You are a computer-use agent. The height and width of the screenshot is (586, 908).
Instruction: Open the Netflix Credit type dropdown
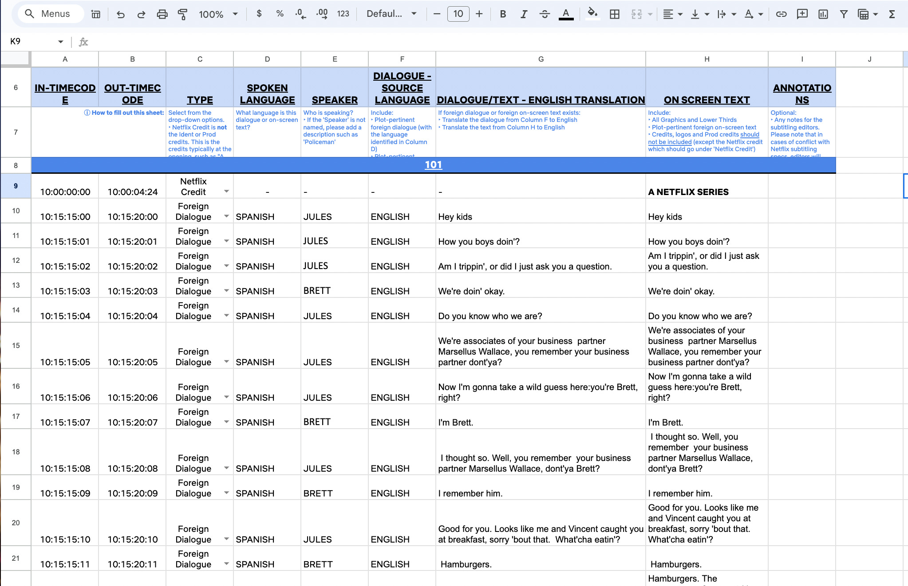pos(226,191)
